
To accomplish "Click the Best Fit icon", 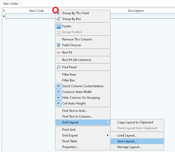I will [x=59, y=53].
